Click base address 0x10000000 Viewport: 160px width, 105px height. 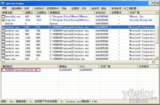[x=65, y=70]
